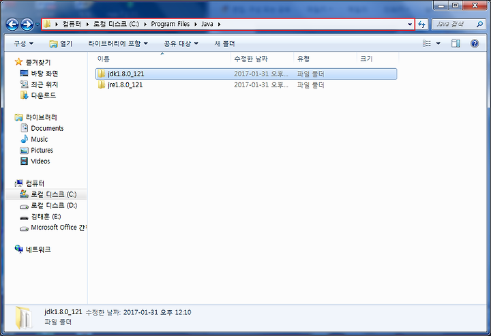Click the 새 폴더 button
This screenshot has width=491, height=336.
tap(224, 44)
